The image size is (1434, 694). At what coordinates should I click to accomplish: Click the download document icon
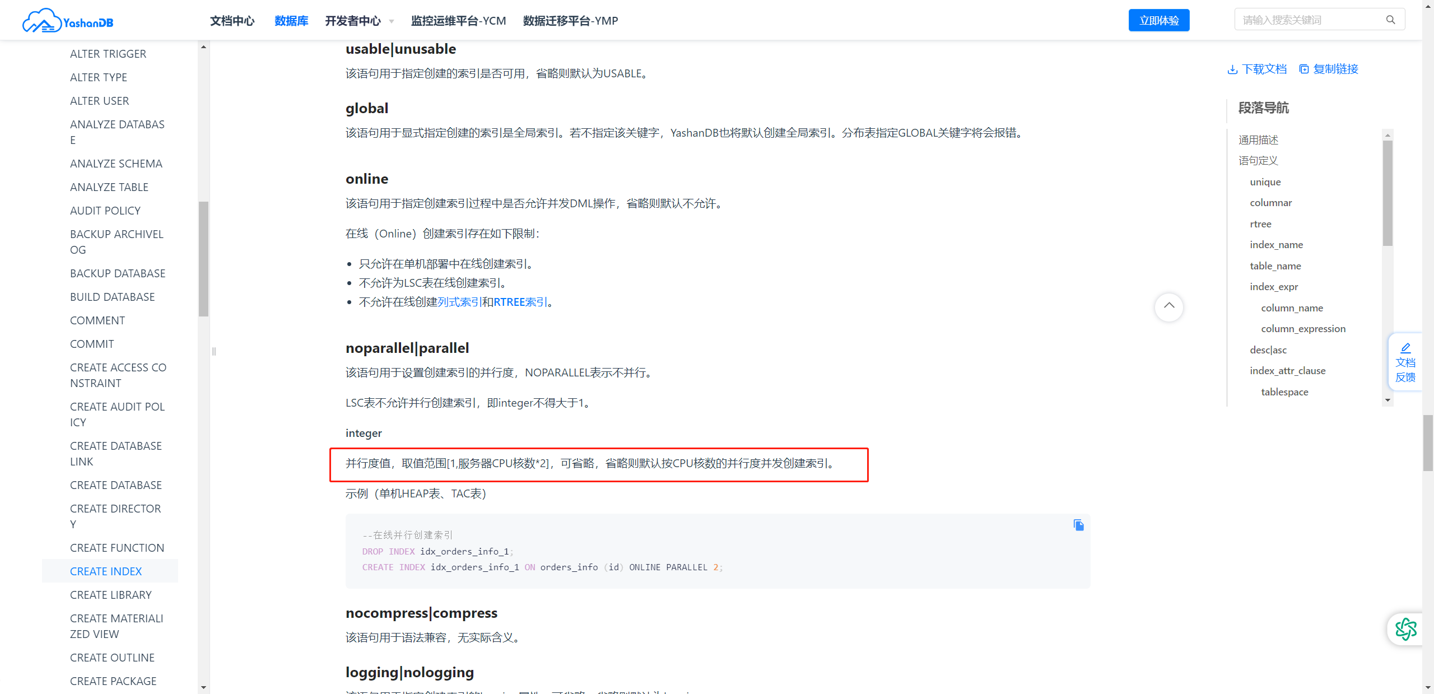click(1232, 69)
